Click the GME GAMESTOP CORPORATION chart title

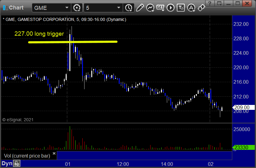tap(64, 20)
